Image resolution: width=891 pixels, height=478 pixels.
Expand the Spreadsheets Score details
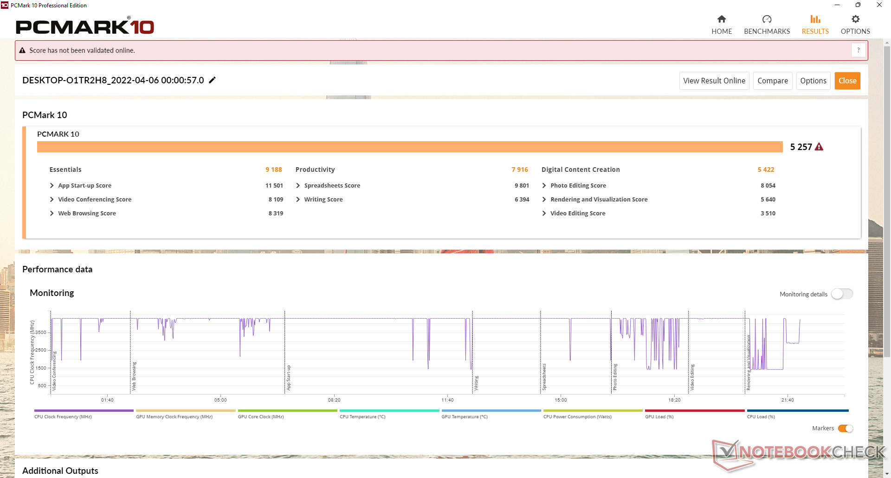click(x=298, y=186)
